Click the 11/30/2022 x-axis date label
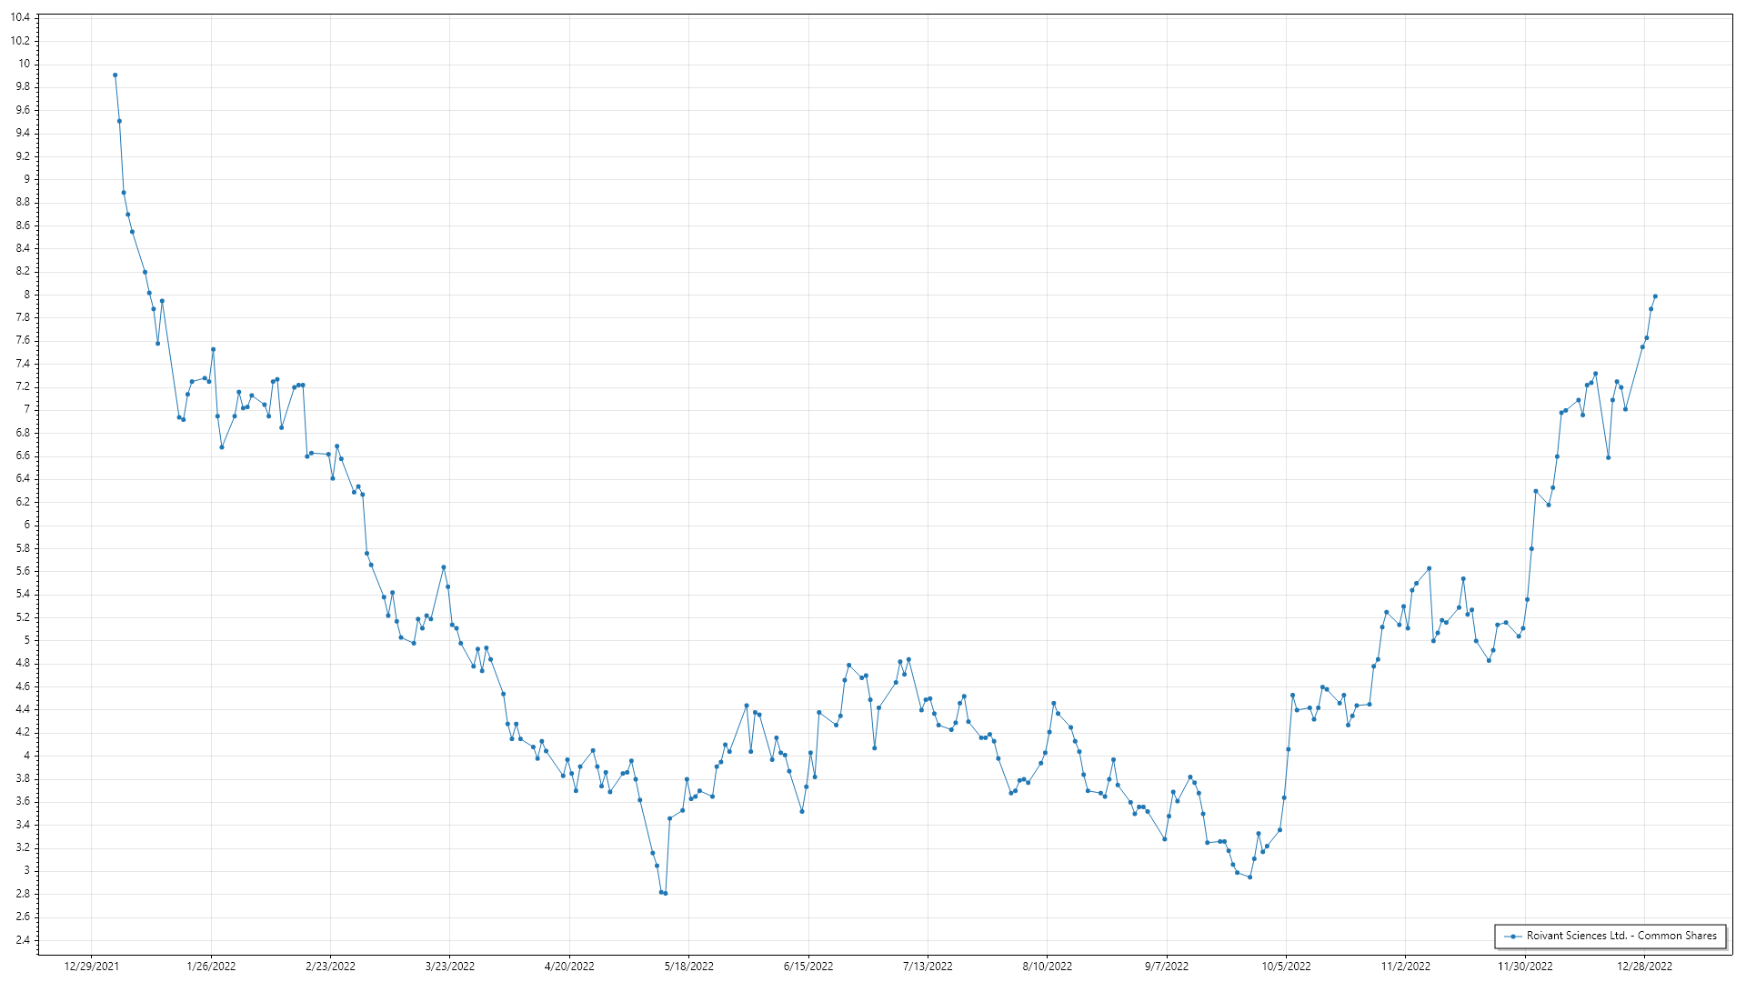The image size is (1746, 982). (1525, 967)
